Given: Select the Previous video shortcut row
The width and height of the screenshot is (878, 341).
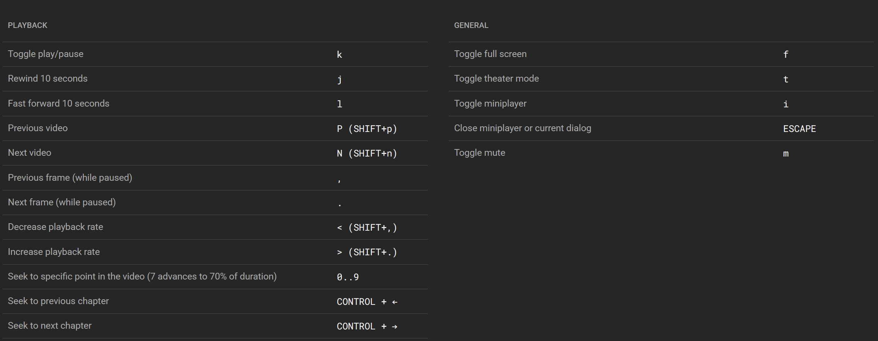Looking at the screenshot, I should pyautogui.click(x=215, y=129).
